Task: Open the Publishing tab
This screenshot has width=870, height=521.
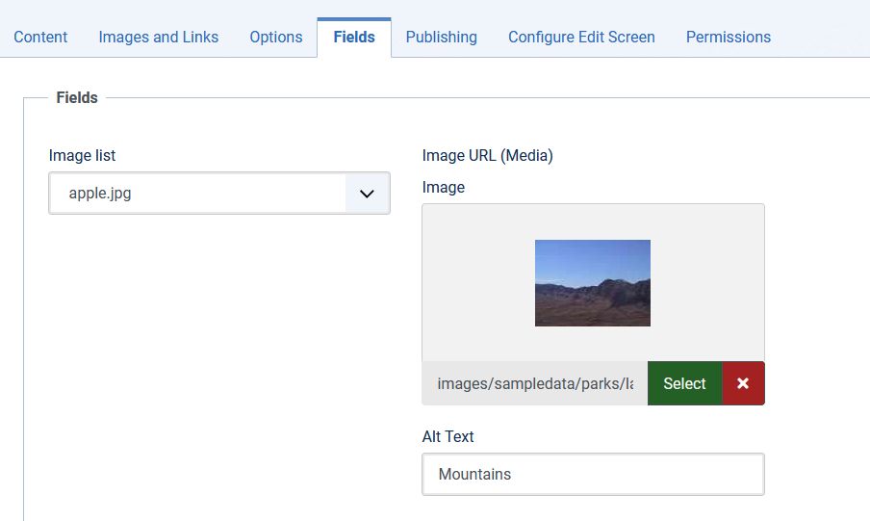Action: point(442,37)
